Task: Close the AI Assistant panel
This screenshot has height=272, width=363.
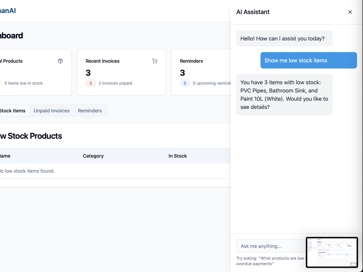Action: pos(350,12)
